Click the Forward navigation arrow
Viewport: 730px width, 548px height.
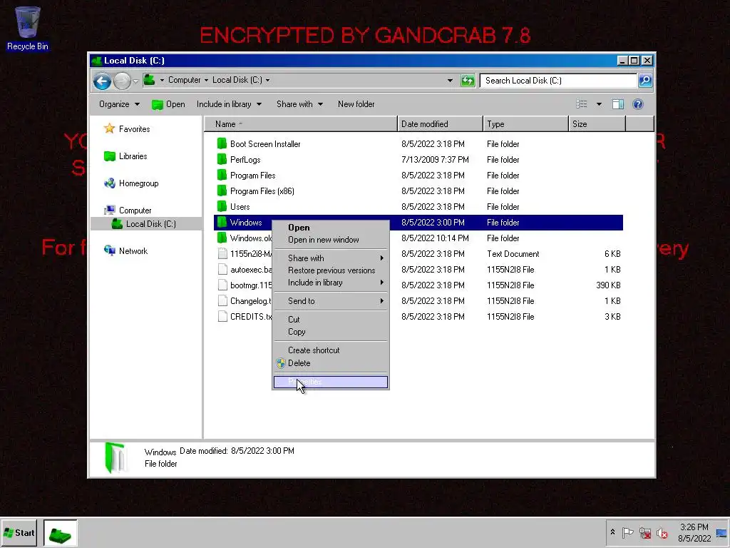tap(122, 81)
